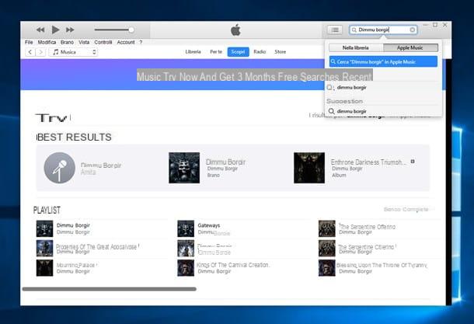Switch to the Store tab

pos(280,52)
